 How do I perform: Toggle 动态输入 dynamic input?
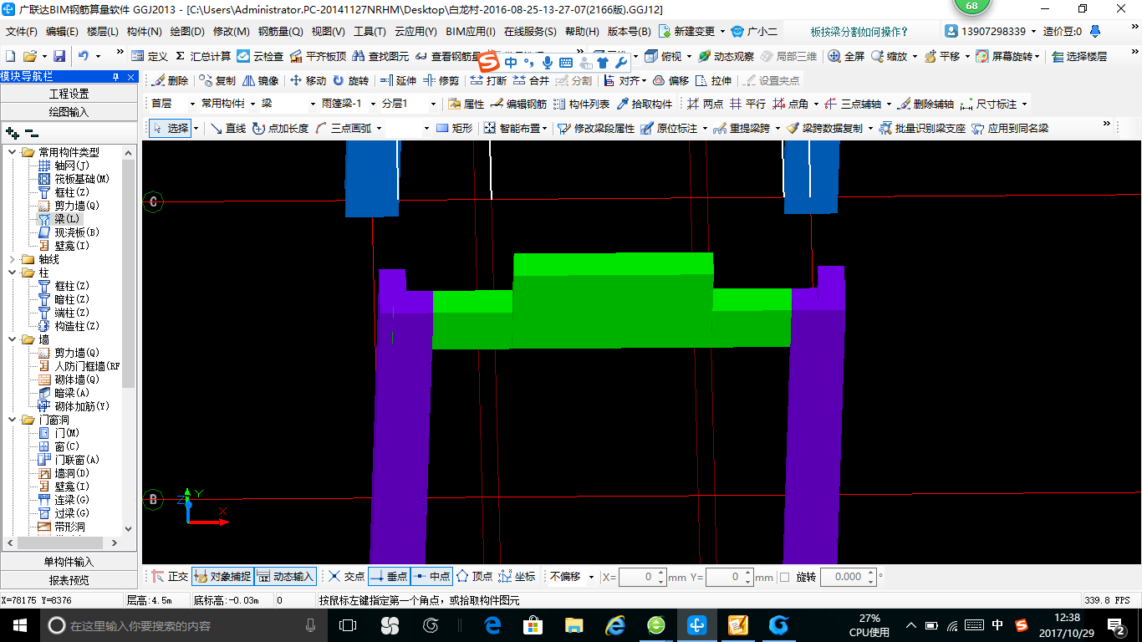285,576
